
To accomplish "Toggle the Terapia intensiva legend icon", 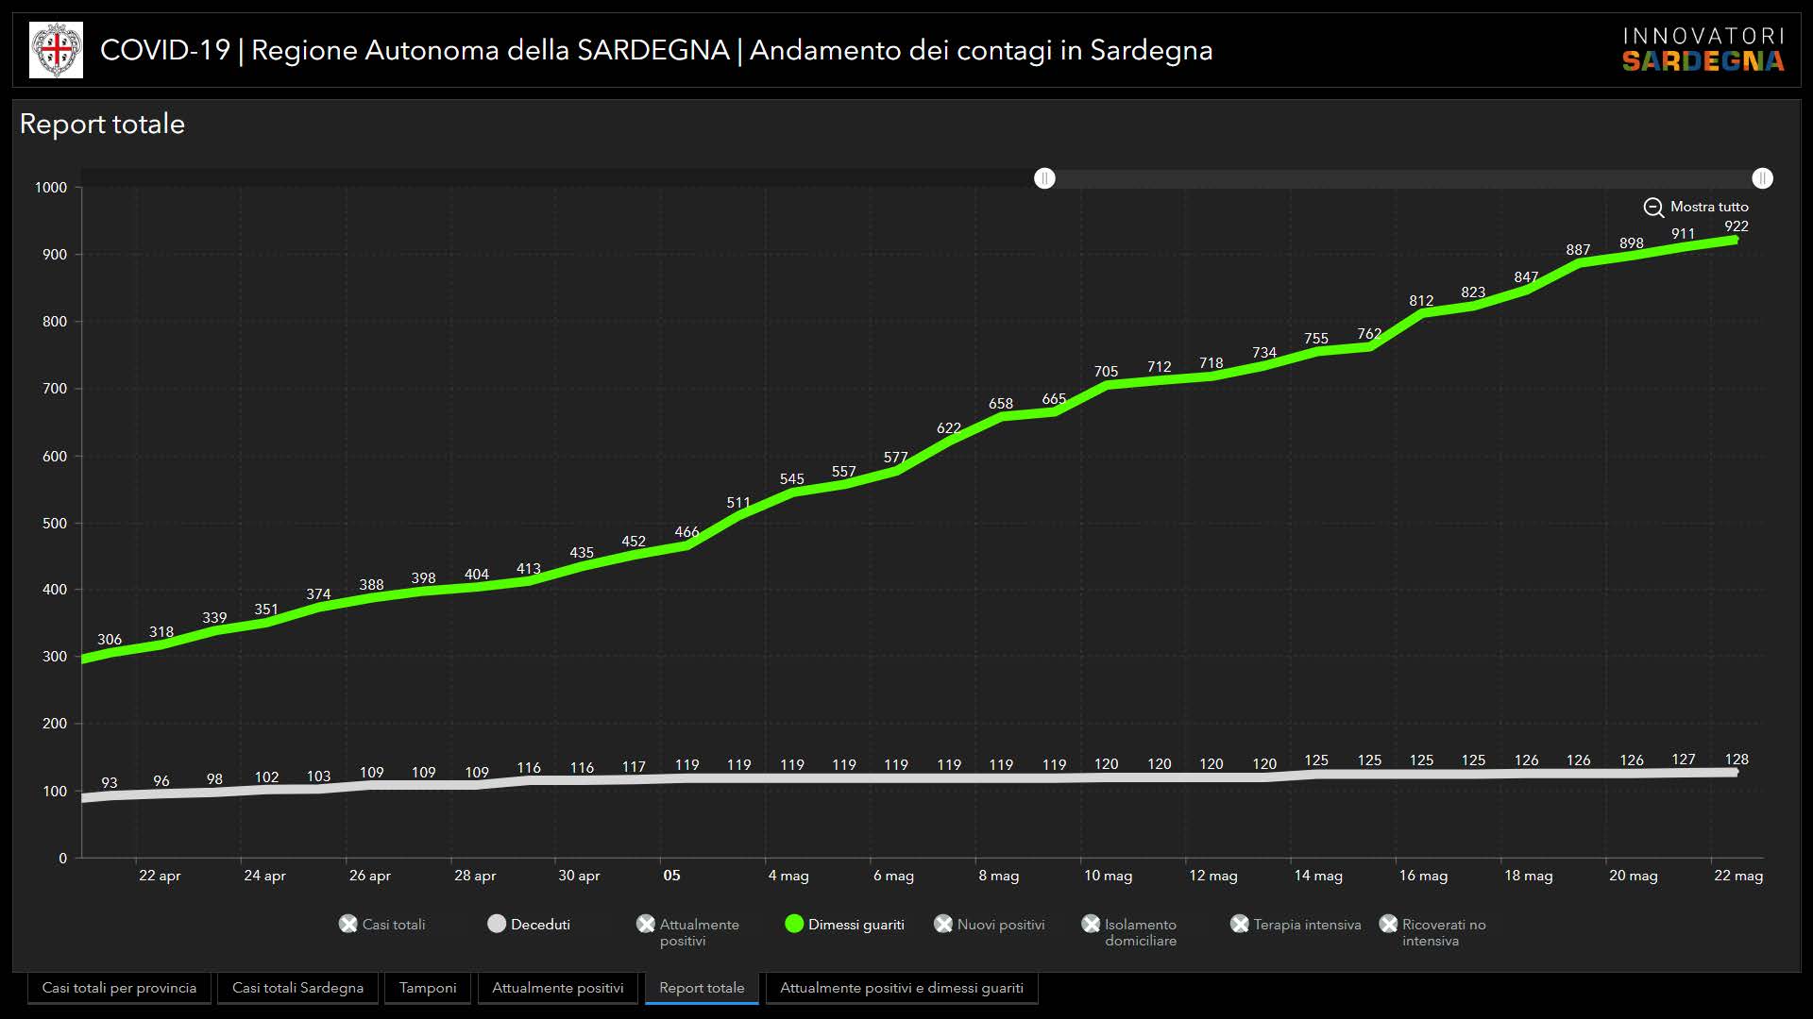I will click(x=1240, y=924).
